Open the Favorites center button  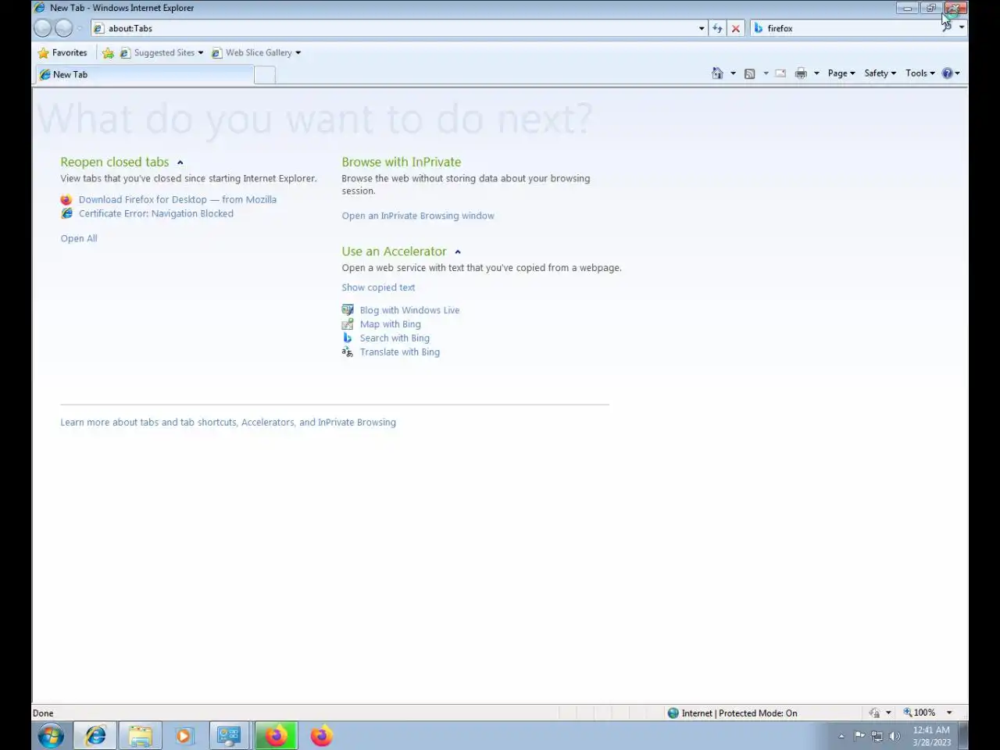pos(62,52)
